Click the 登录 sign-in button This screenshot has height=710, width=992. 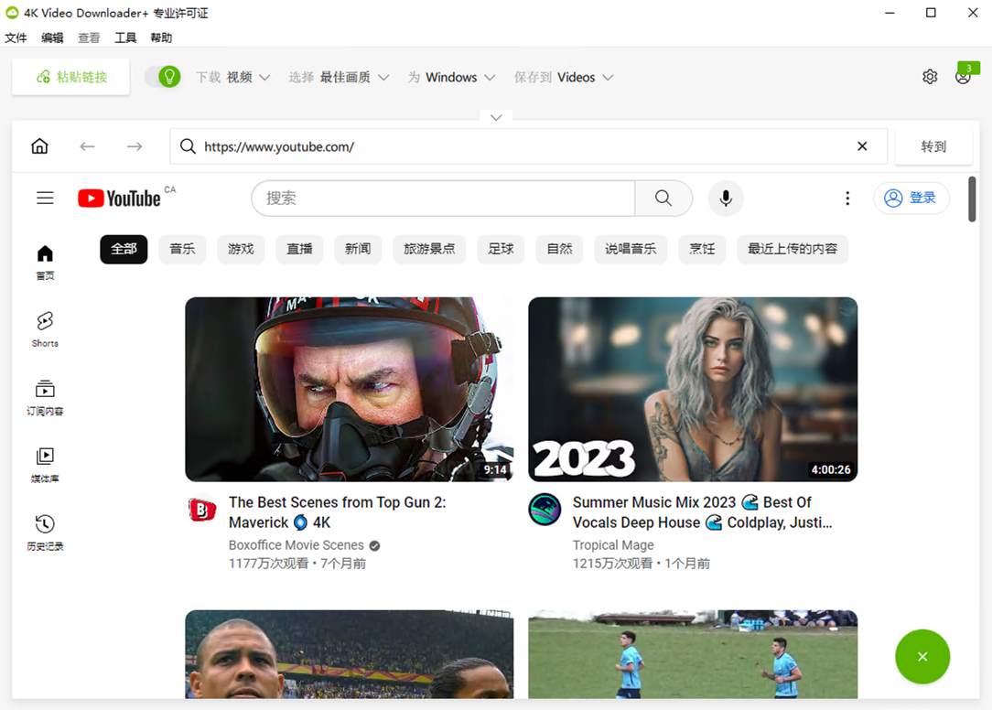tap(911, 198)
